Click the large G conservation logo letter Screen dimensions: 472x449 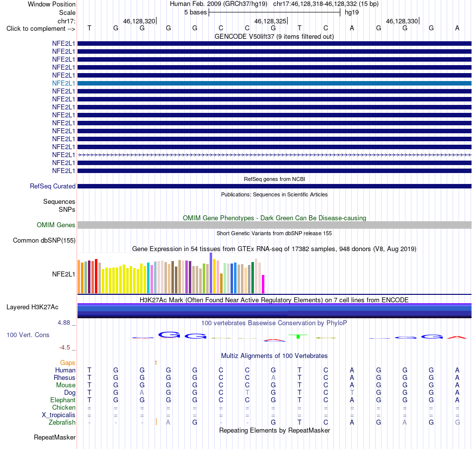(169, 335)
